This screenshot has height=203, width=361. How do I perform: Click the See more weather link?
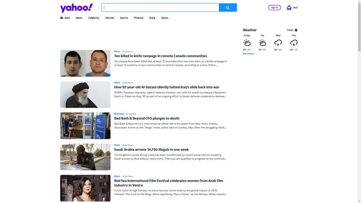click(249, 54)
